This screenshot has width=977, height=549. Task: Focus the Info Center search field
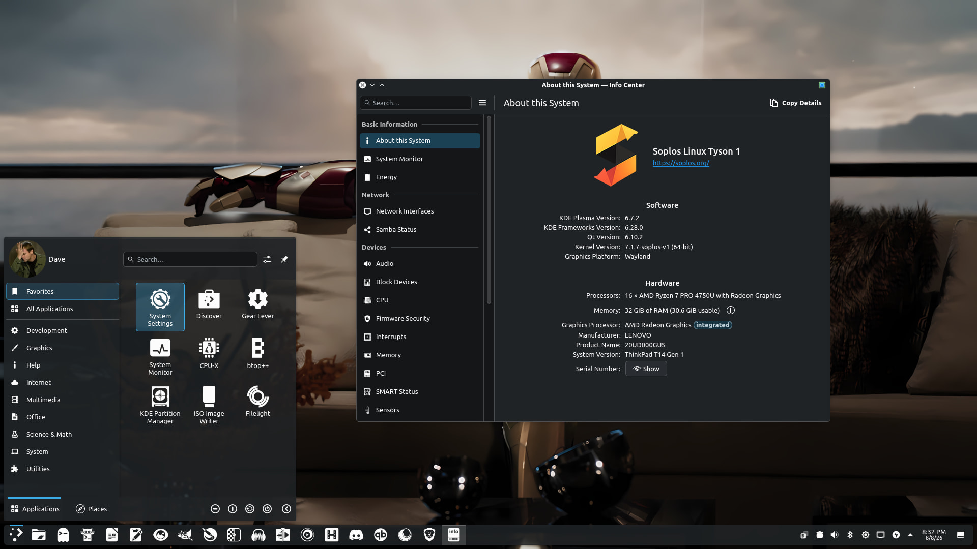[x=416, y=103]
